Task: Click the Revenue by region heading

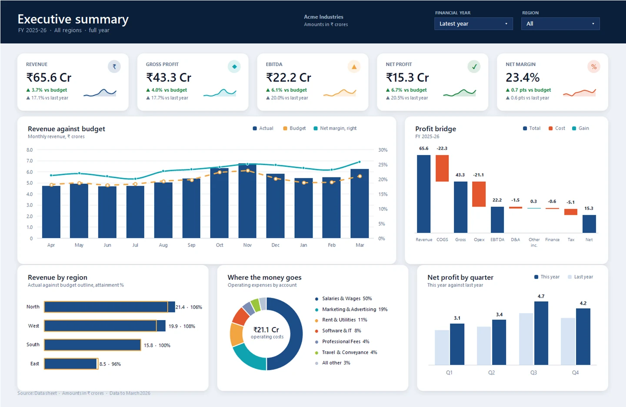Action: tap(57, 277)
